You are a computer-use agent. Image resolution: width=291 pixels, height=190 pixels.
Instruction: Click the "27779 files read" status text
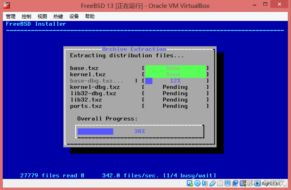click(49, 175)
